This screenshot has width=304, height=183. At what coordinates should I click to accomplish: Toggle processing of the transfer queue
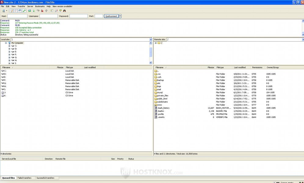click(x=34, y=11)
